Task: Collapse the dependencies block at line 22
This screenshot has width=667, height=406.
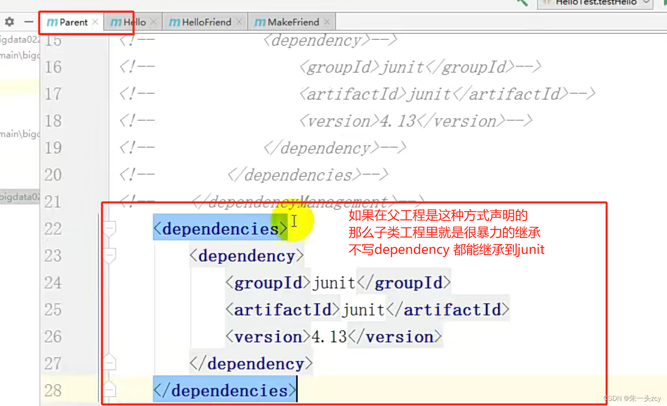Action: coord(109,229)
